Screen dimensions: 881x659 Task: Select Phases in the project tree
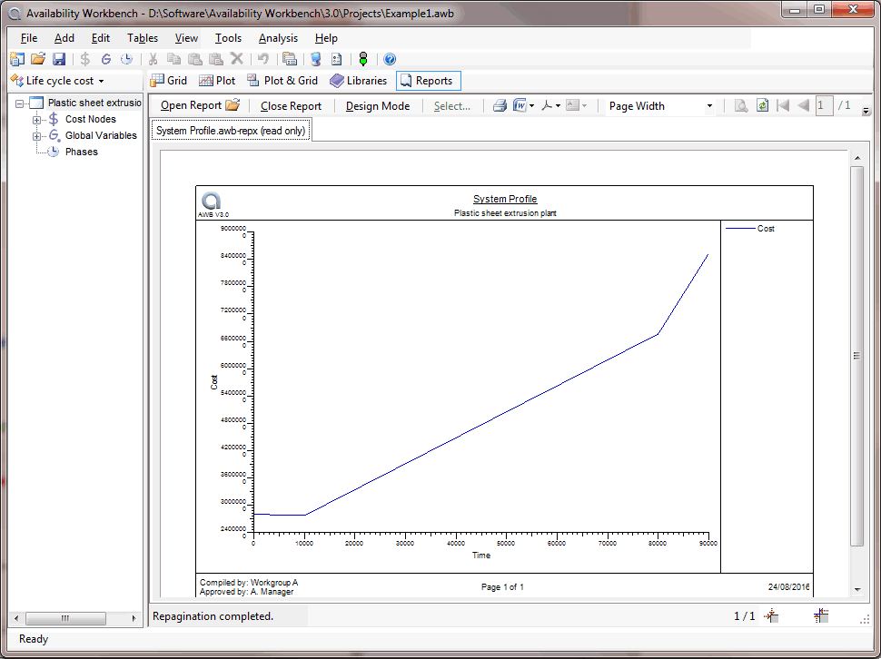81,152
